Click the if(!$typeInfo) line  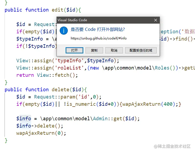click(36, 46)
